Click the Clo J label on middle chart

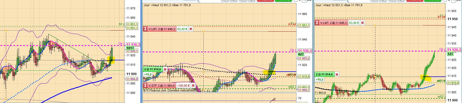(293, 50)
